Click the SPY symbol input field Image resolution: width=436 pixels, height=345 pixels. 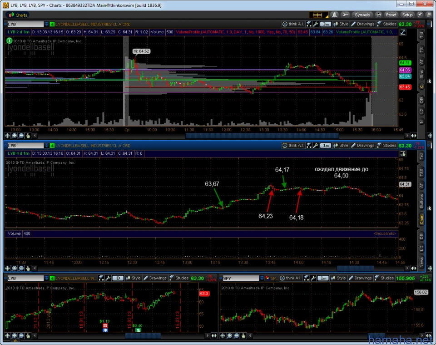pos(241,278)
